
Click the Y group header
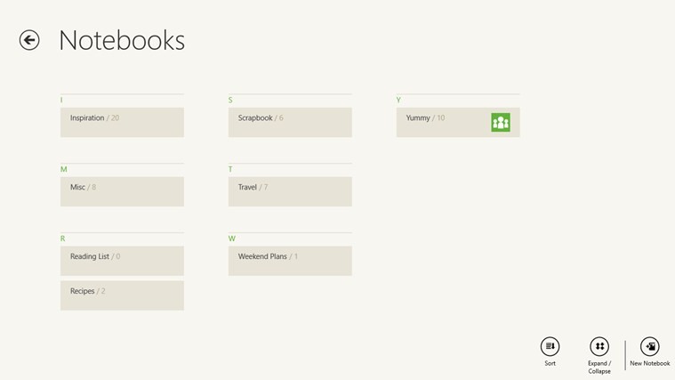click(398, 101)
